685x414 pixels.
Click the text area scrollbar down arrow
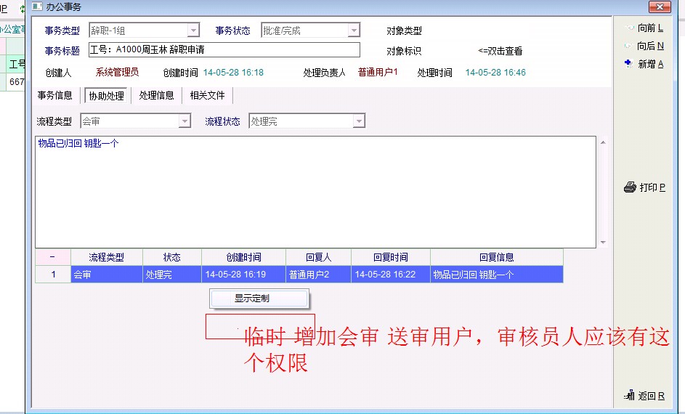tap(603, 243)
